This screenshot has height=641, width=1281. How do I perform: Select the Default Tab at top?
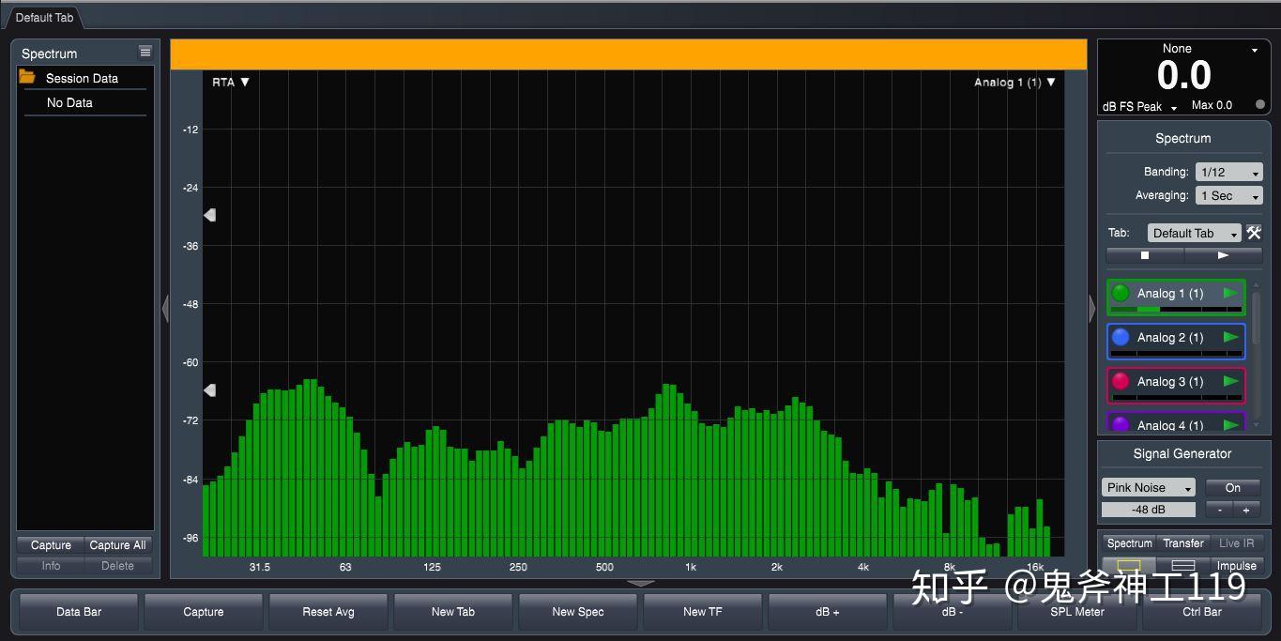(44, 18)
